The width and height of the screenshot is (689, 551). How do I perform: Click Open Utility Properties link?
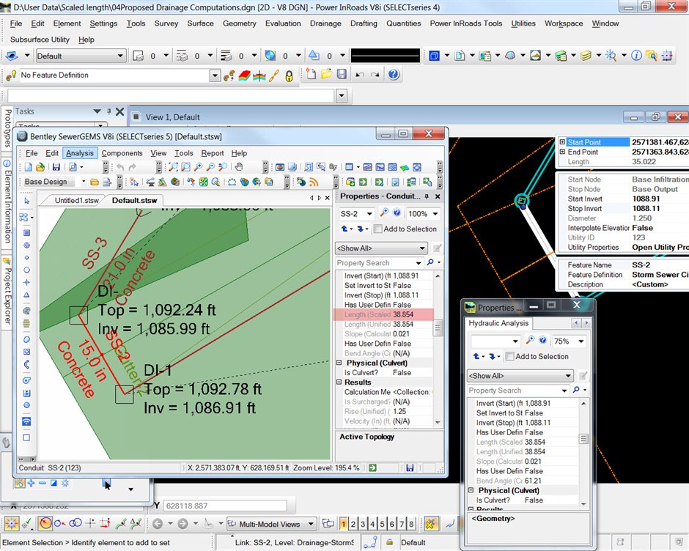(660, 248)
